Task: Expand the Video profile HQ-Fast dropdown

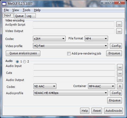Action: (x=70, y=46)
